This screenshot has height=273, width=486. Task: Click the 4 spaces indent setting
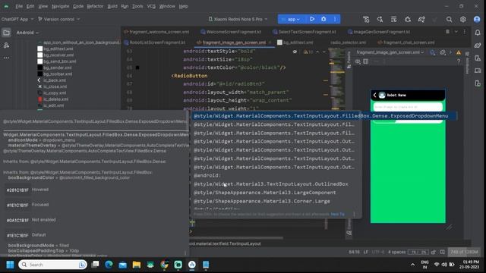pos(396,252)
